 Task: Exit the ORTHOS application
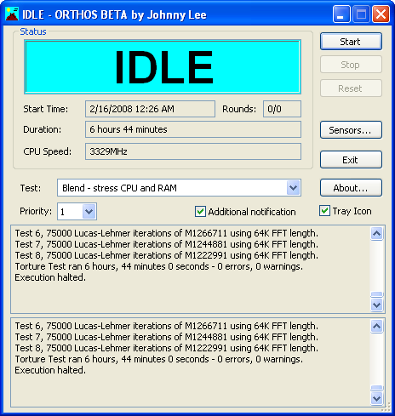point(351,160)
